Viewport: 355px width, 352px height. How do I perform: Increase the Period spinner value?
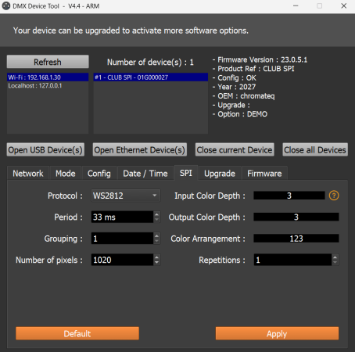click(x=156, y=214)
